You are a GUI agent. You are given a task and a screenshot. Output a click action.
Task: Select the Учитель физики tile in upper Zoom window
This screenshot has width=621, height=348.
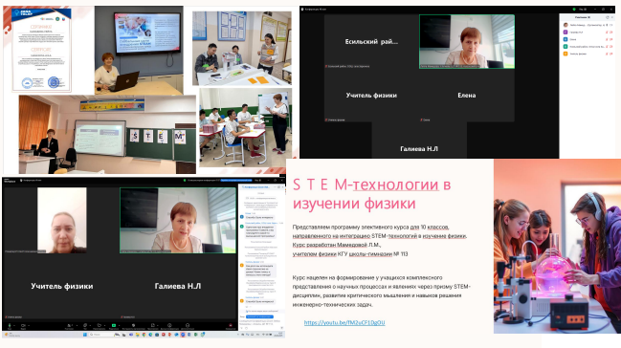[x=371, y=95]
